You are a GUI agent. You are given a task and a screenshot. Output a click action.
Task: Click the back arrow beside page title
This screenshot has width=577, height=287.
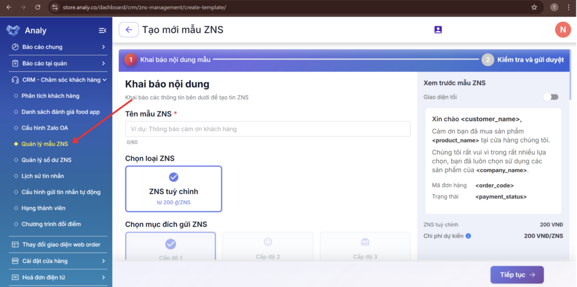pyautogui.click(x=128, y=30)
